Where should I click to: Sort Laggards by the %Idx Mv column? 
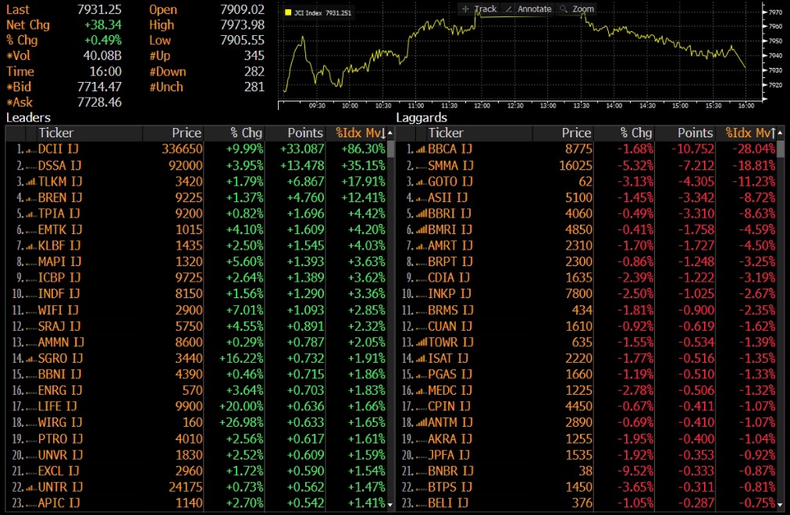pyautogui.click(x=750, y=133)
